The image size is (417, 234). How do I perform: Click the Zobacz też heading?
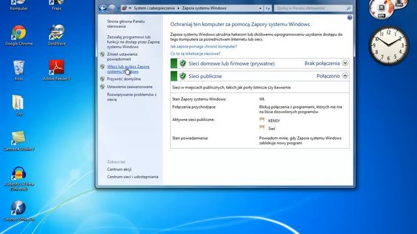[116, 162]
